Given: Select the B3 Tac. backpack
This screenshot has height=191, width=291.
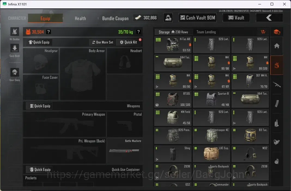Looking at the screenshot, I should pyautogui.click(x=250, y=135).
